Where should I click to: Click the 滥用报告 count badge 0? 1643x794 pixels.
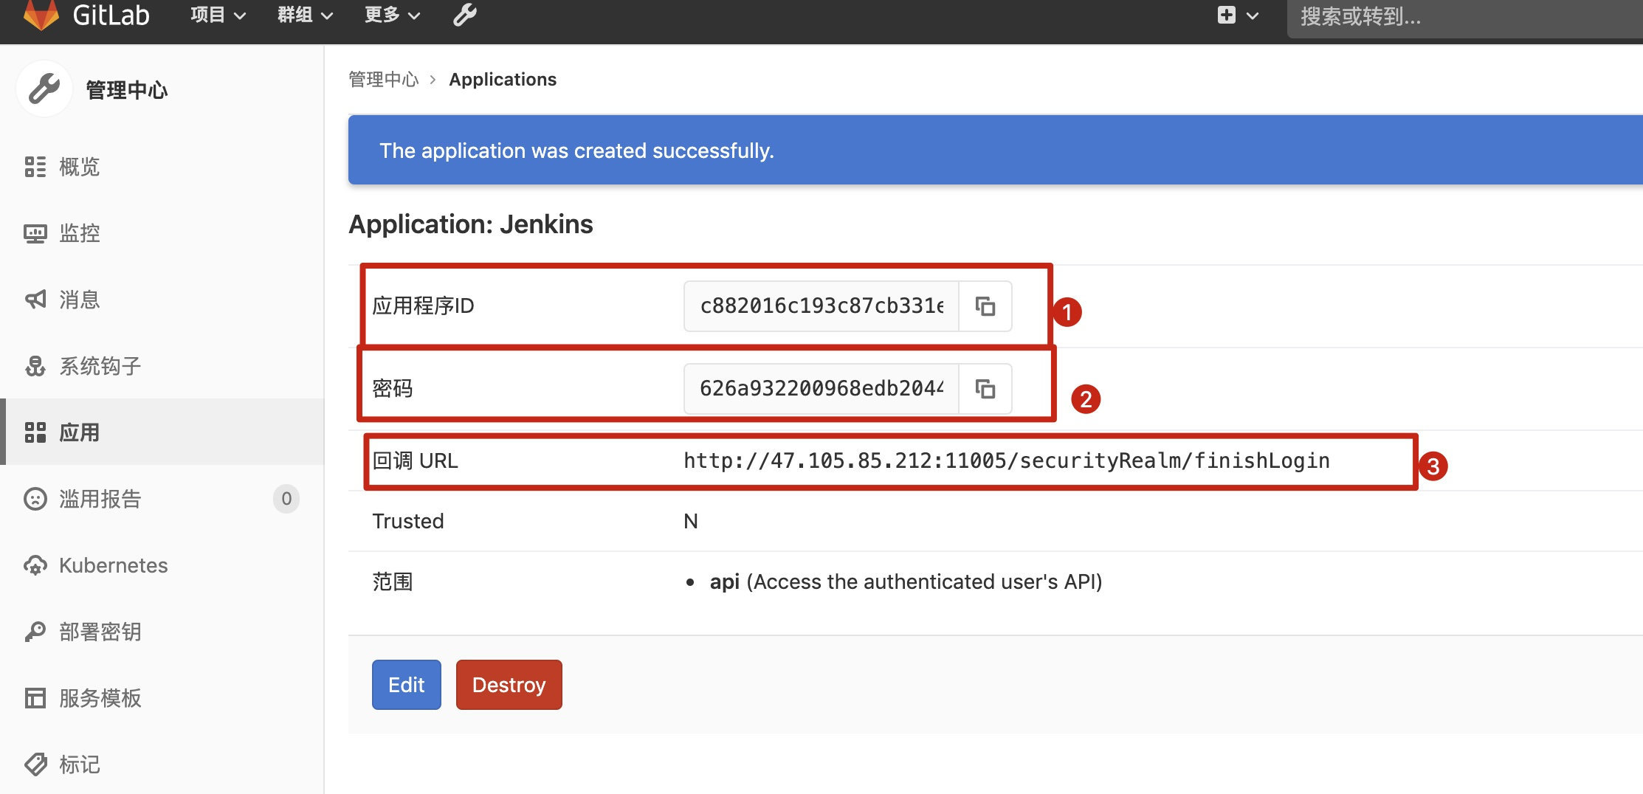coord(286,499)
